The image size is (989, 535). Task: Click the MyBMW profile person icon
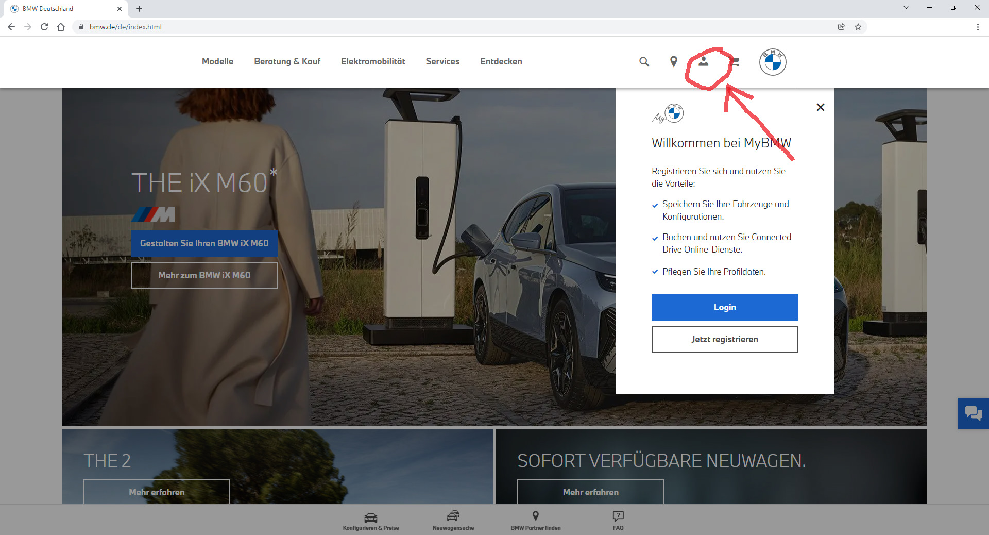click(x=704, y=61)
